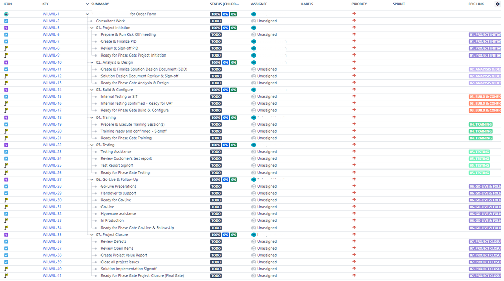This screenshot has height=281, width=504.
Task: Collapse the 03. Build & Configure group
Action: 92,90
